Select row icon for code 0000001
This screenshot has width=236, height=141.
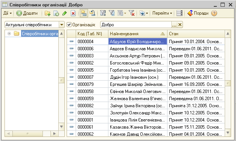[x=72, y=120]
